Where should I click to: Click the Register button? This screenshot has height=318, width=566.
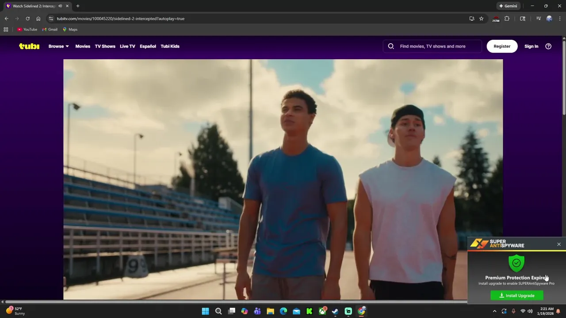(502, 46)
